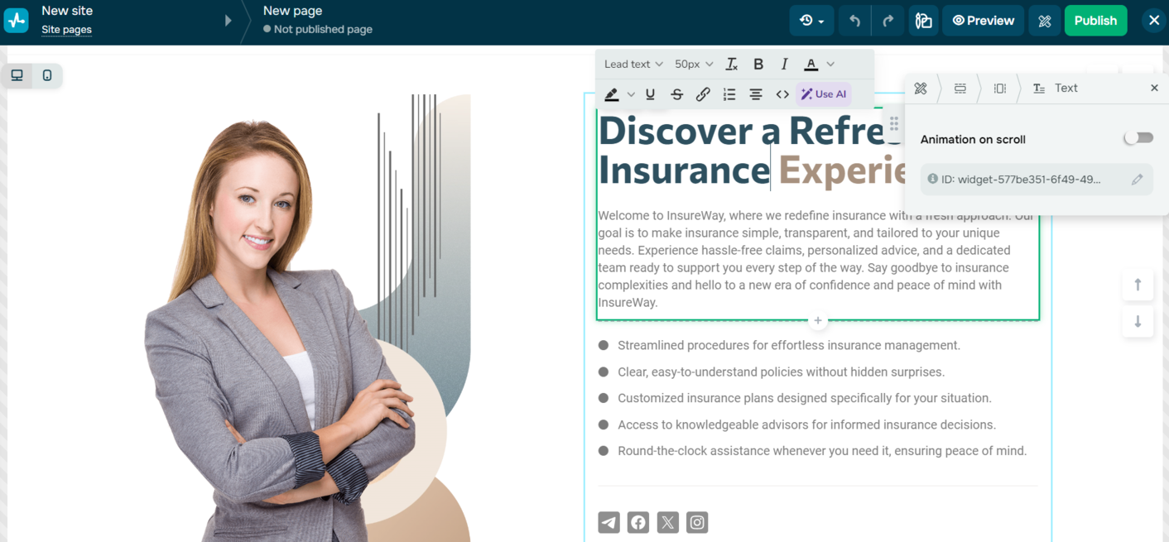1169x542 pixels.
Task: Apply strikethrough to selected text
Action: pos(676,94)
